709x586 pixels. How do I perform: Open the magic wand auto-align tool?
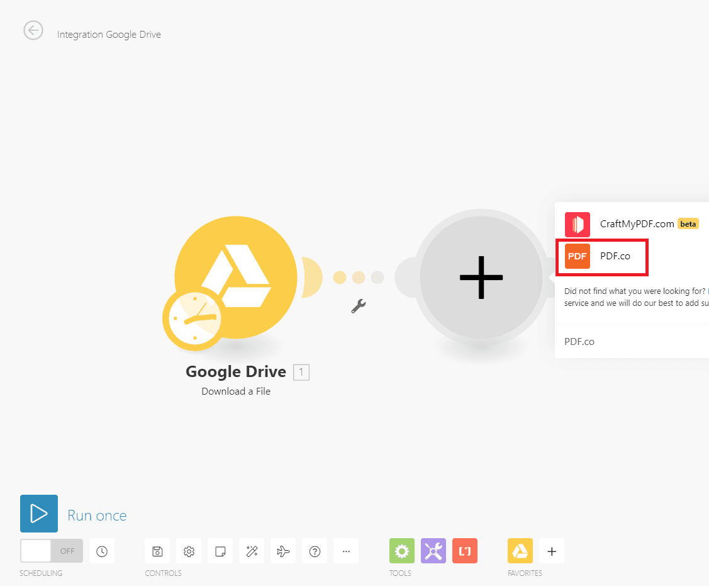tap(252, 551)
